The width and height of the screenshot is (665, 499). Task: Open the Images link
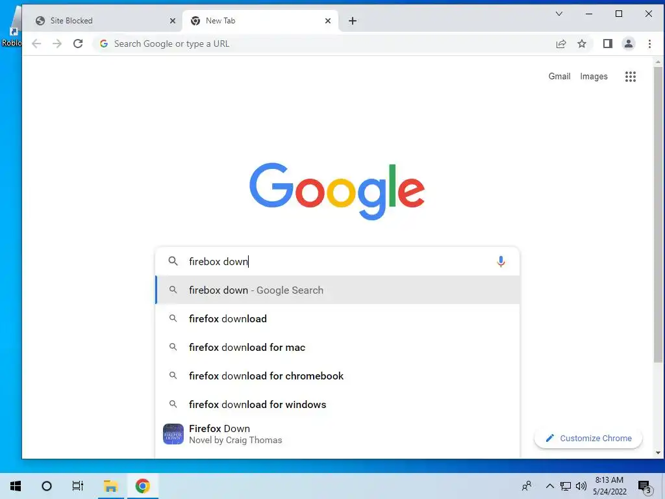pos(594,77)
